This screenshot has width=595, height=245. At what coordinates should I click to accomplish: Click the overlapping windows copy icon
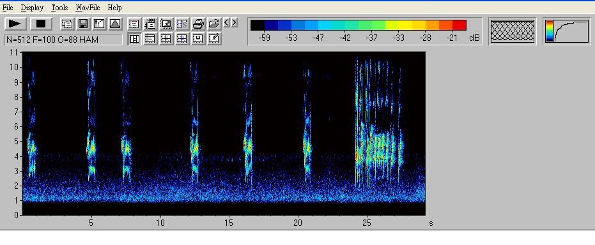pos(67,24)
